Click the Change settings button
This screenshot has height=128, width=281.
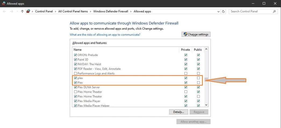(x=196, y=34)
